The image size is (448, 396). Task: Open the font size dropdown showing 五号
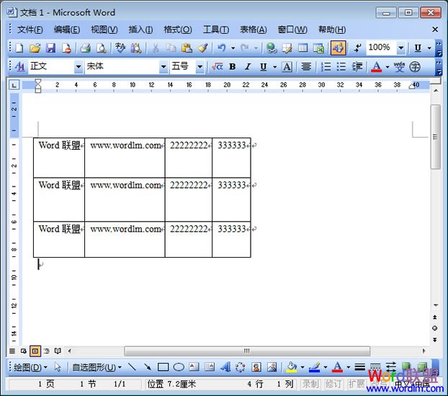(x=200, y=67)
